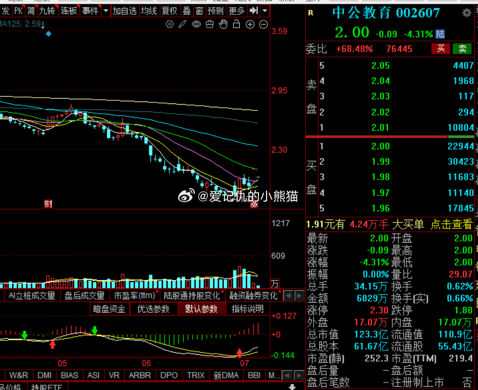Click the green 卖 sell button
Screen dimensions: 478x390
[462, 49]
